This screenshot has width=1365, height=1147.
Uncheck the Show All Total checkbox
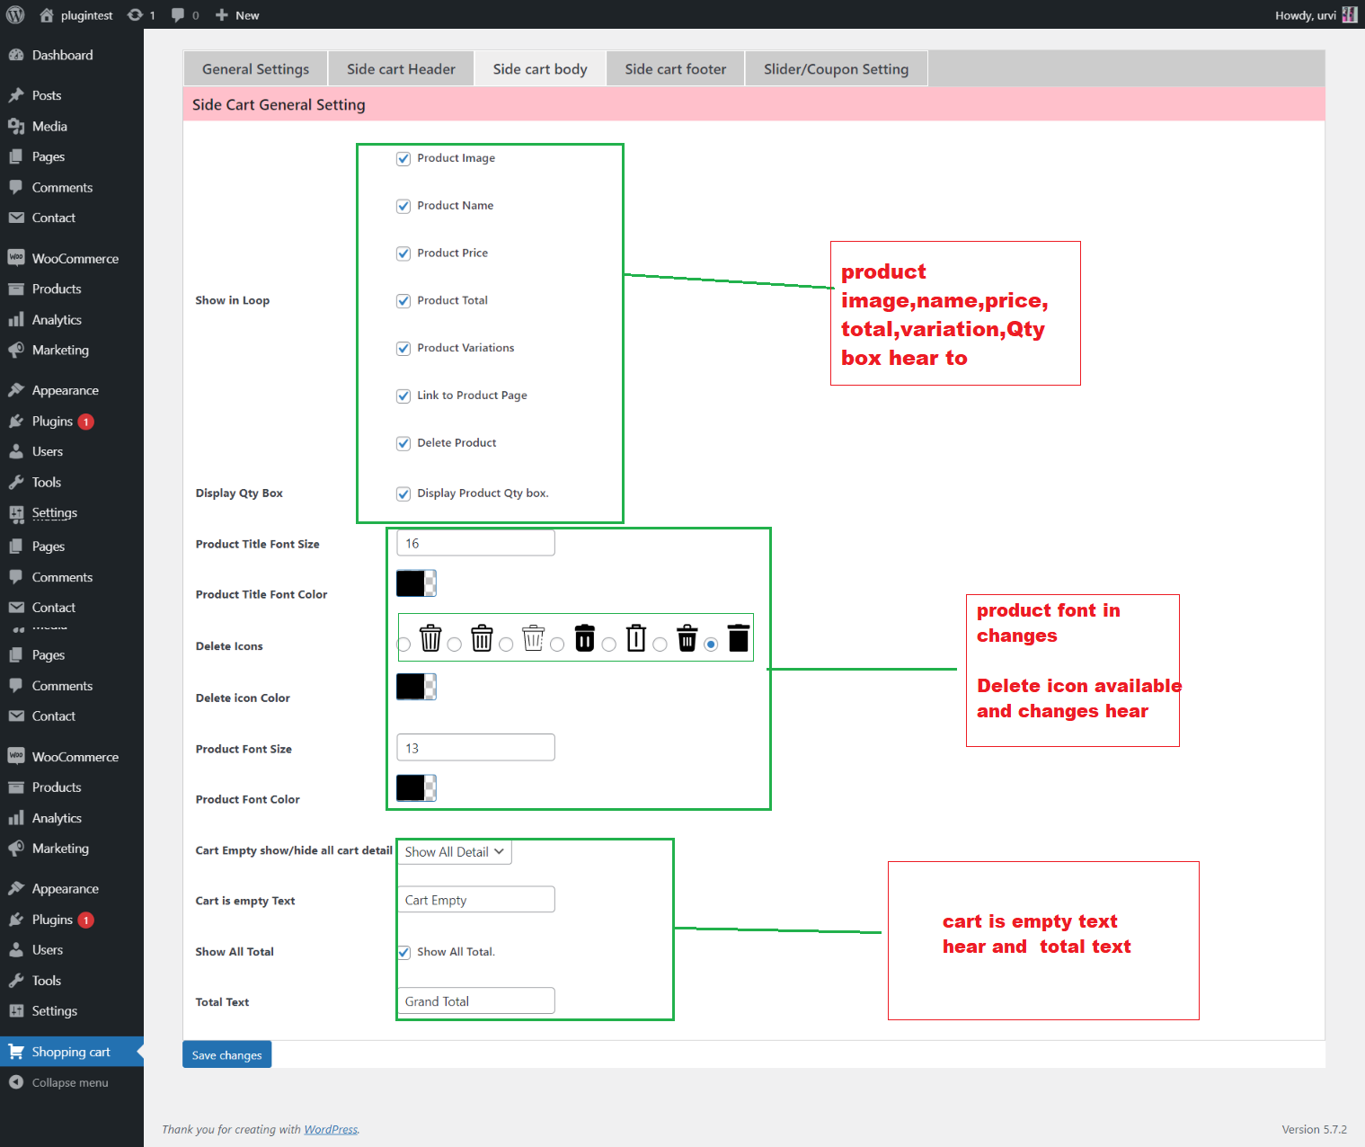coord(403,953)
